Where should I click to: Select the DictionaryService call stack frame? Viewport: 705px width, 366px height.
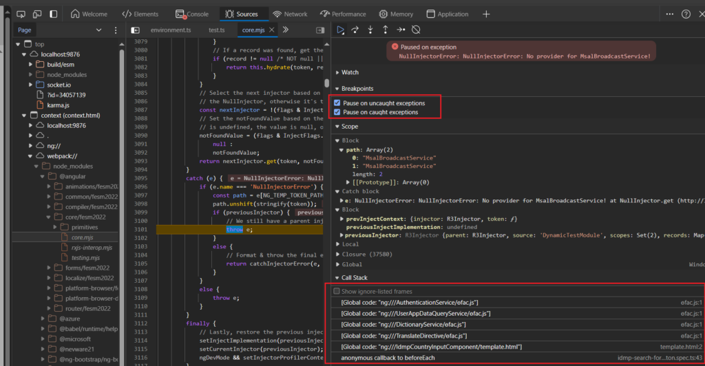518,324
